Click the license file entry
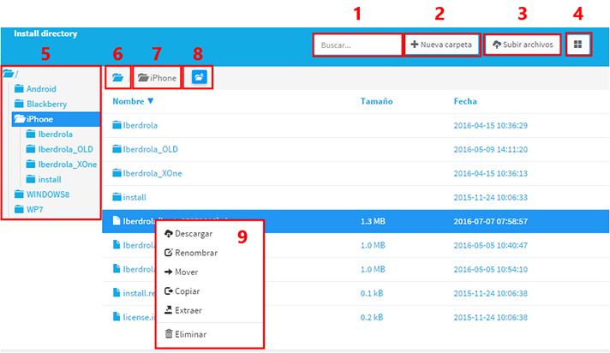 (x=135, y=317)
